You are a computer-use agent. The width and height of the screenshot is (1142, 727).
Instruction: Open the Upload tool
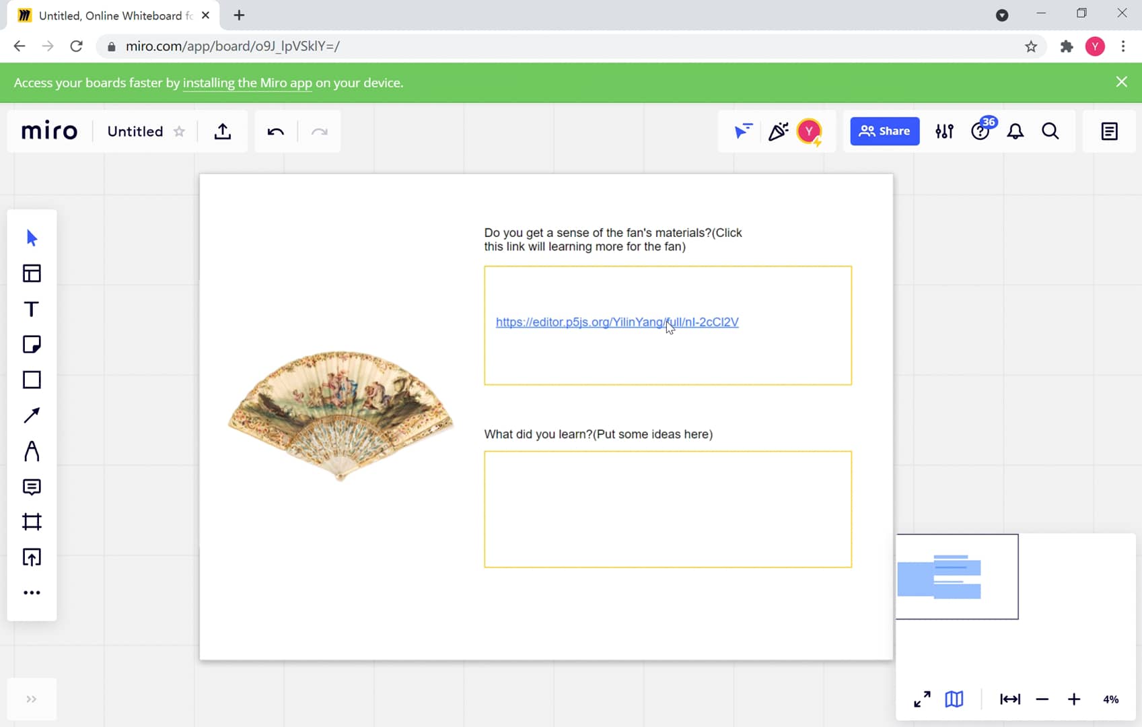pos(32,557)
